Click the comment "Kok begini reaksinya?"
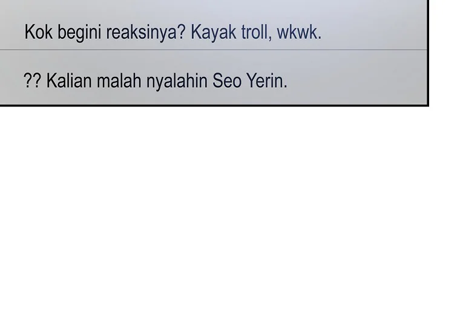 click(x=104, y=32)
